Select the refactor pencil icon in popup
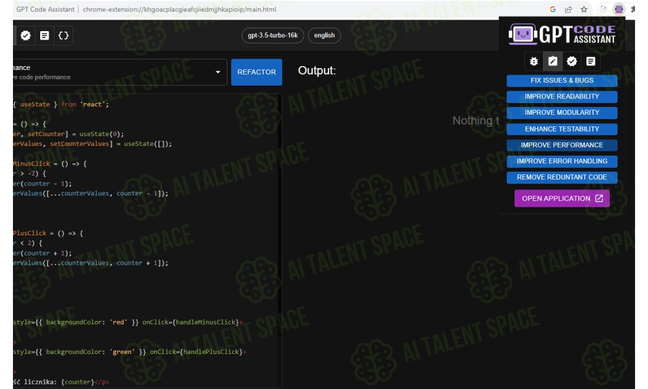This screenshot has width=648, height=389. pyautogui.click(x=553, y=62)
